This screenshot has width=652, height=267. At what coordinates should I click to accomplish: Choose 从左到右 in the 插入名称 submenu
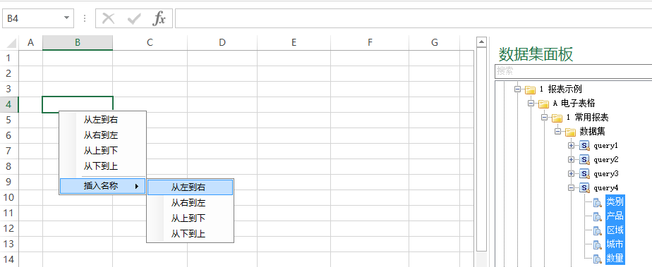pyautogui.click(x=190, y=187)
